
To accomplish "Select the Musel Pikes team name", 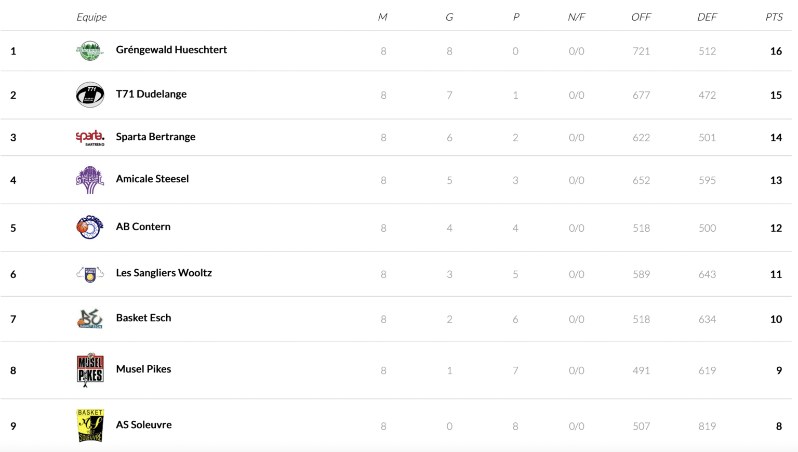I will point(143,369).
